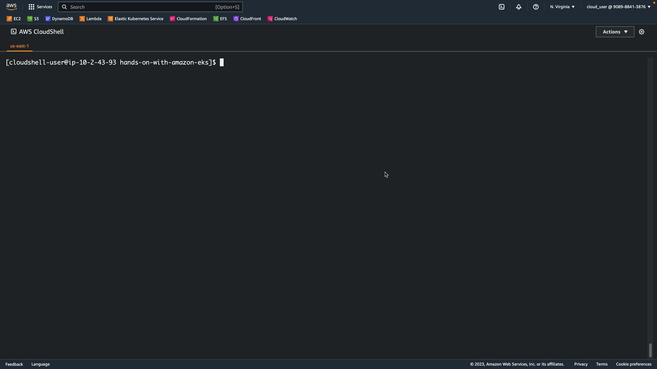Open Cookie preferences link
The image size is (657, 369).
(633, 364)
